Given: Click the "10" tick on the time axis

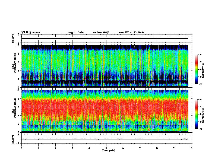Looking at the screenshot, I should tap(191, 148).
